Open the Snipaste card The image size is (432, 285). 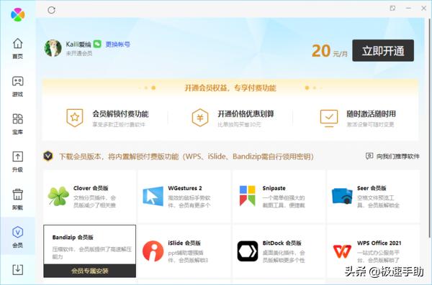pos(279,197)
